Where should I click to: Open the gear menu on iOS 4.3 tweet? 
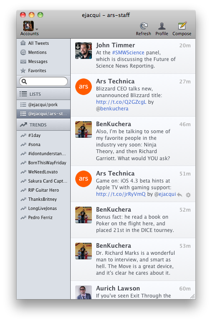[x=188, y=195]
